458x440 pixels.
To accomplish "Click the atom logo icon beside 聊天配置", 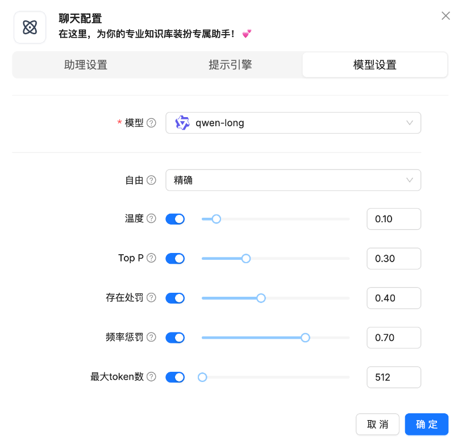I will click(30, 27).
